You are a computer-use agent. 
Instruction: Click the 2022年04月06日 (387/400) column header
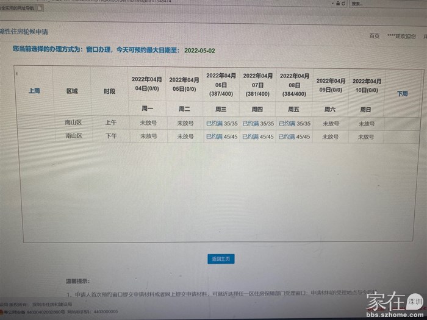(x=221, y=85)
